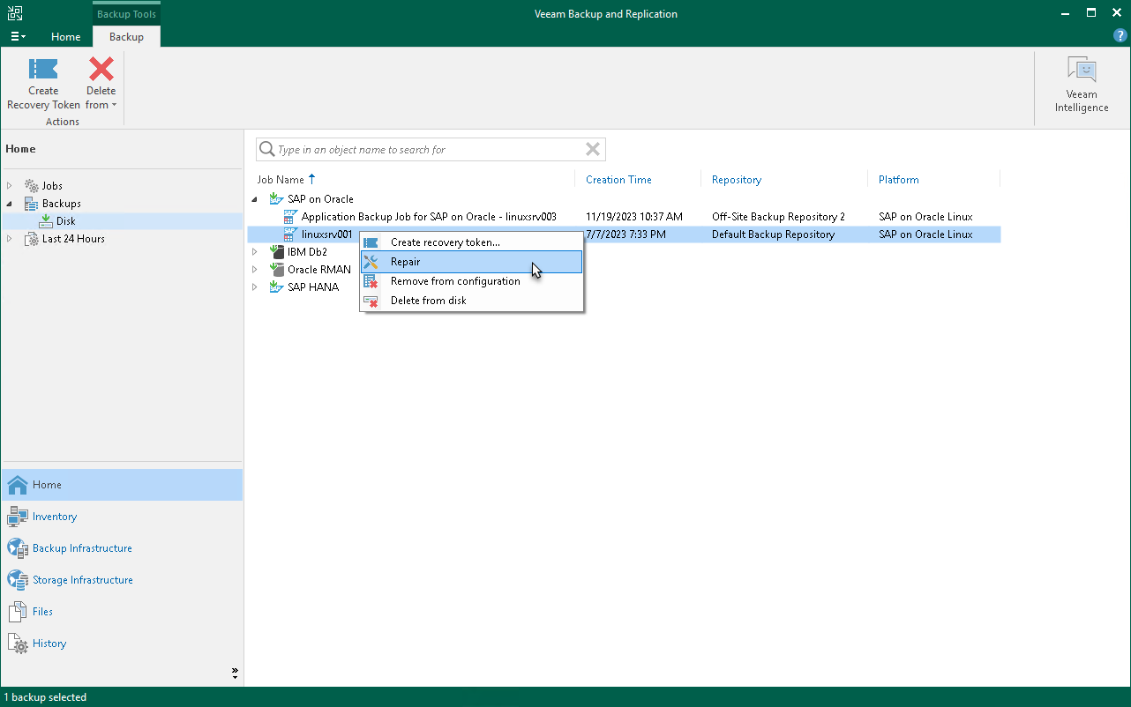The height and width of the screenshot is (707, 1131).
Task: Click the search magnifier icon
Action: point(266,150)
